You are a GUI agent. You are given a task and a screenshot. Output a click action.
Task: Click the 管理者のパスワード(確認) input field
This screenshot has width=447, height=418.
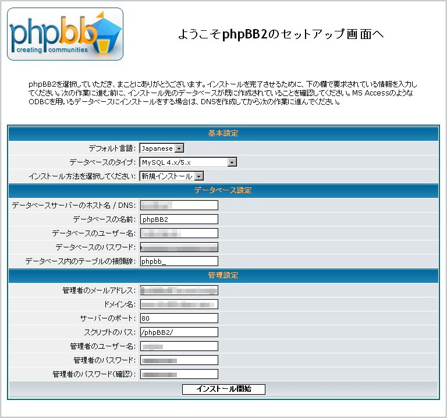point(179,374)
